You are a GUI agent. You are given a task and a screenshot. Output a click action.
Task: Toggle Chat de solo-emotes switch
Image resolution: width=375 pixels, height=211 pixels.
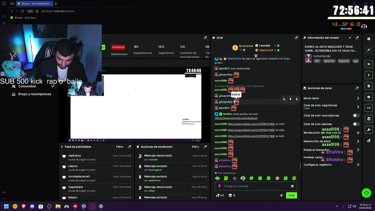(356, 124)
